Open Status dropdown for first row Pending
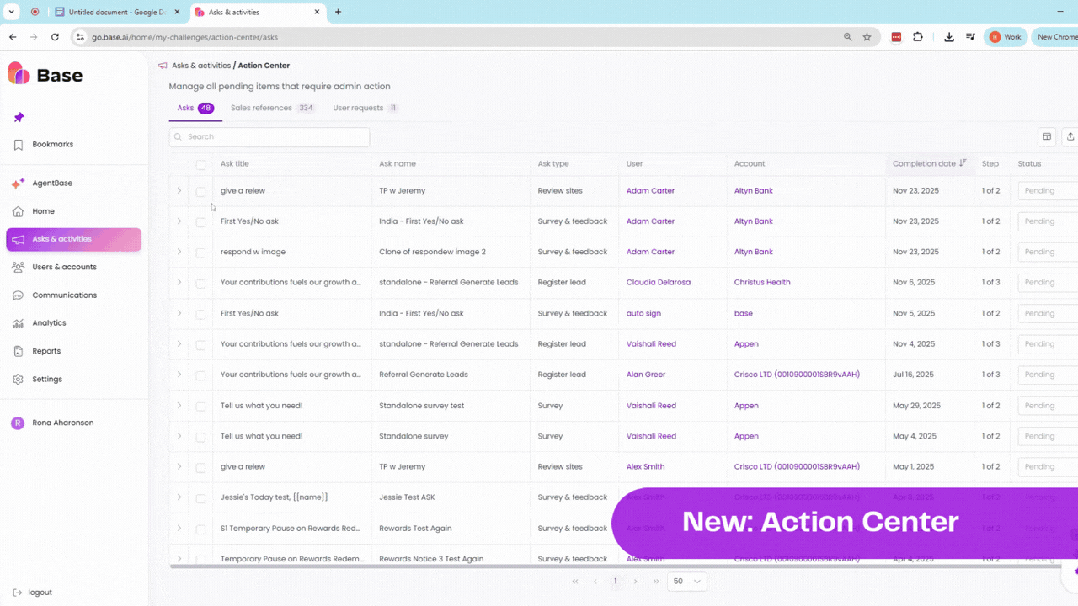1078x606 pixels. [x=1048, y=191]
